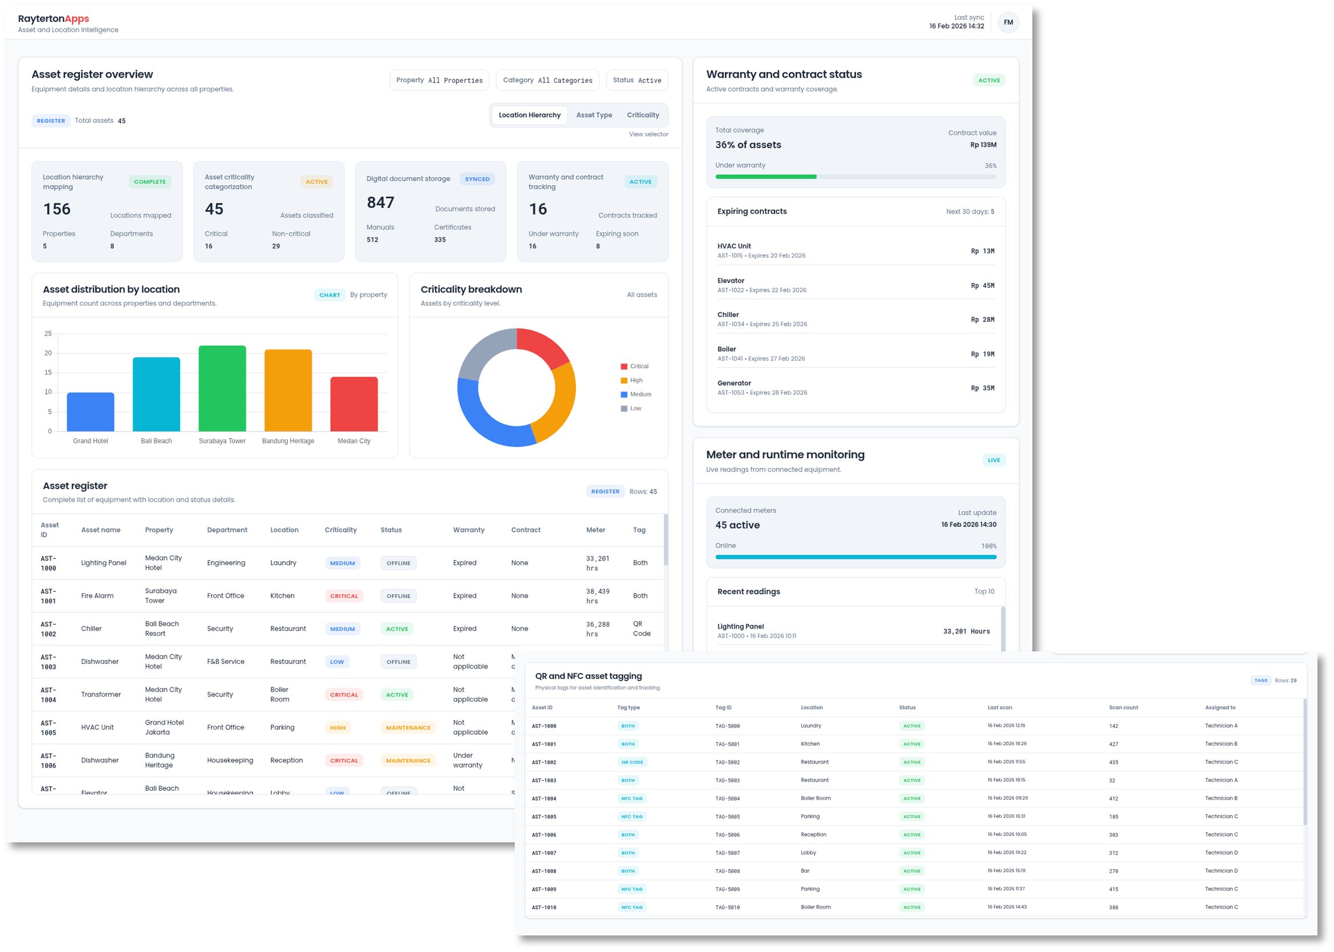Toggle the ACTIVE status pill for AST-1002 Chiller
The width and height of the screenshot is (1334, 952).
click(397, 629)
